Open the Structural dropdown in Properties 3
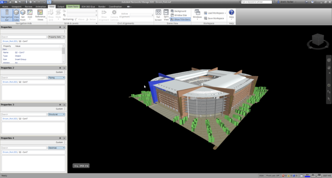Screen dimensions: 332x178 (x=56, y=114)
